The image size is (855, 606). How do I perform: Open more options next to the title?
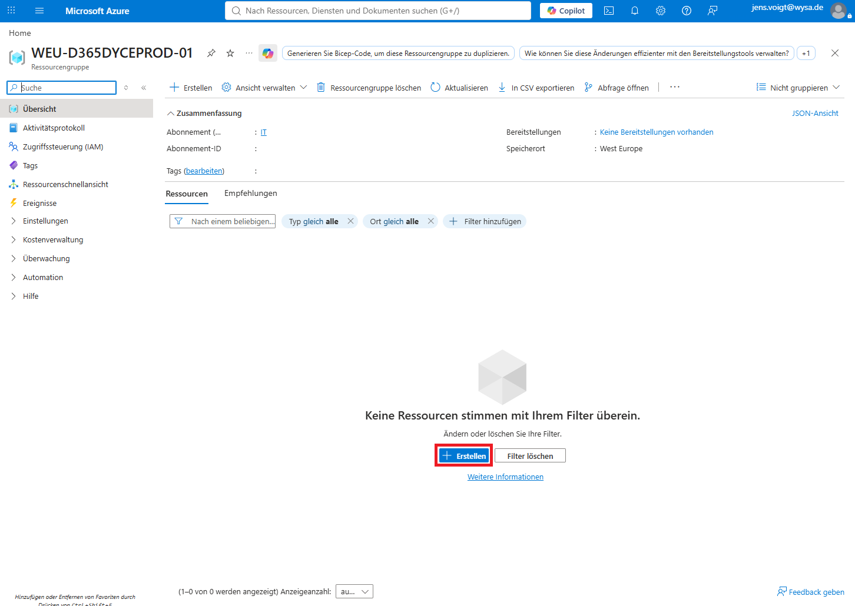pos(249,53)
